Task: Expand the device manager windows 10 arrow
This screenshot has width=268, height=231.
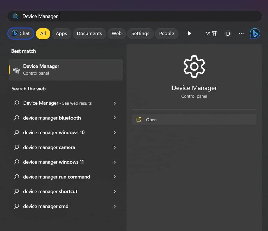Action: (x=115, y=132)
